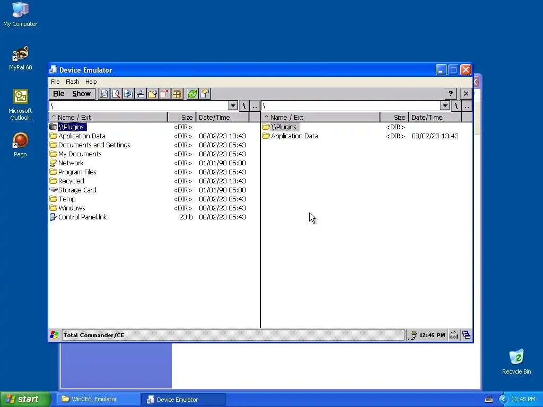Click the CE show desktop windows icon
543x407 pixels.
(x=466, y=335)
